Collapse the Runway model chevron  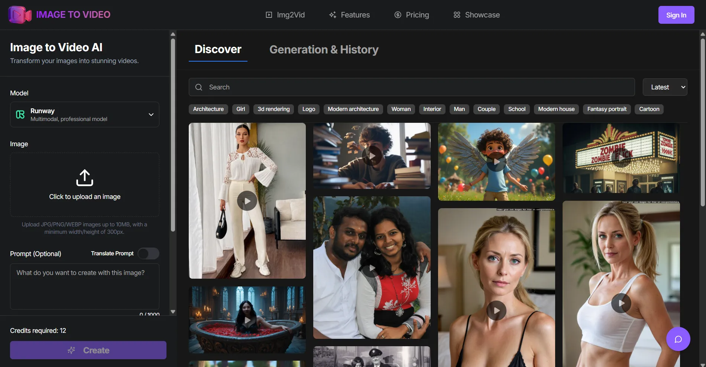[x=151, y=114]
